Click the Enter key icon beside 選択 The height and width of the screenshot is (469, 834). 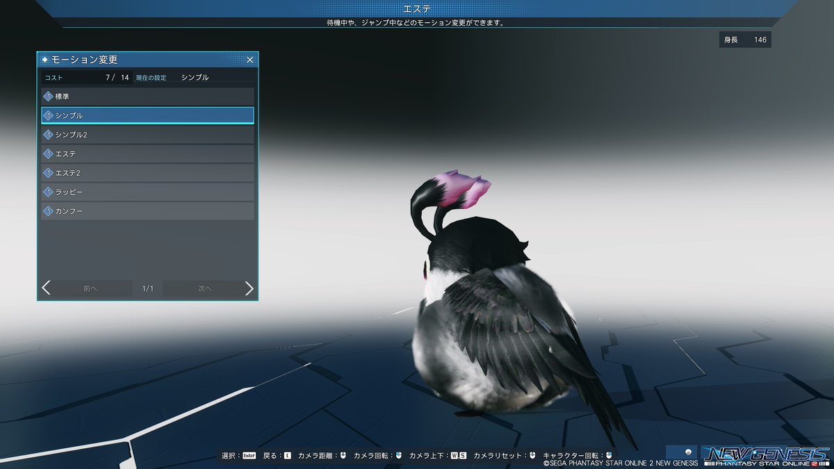click(248, 456)
